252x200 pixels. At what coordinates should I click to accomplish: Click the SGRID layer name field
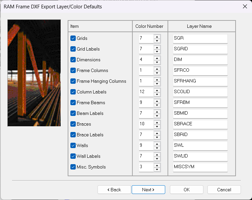200,49
